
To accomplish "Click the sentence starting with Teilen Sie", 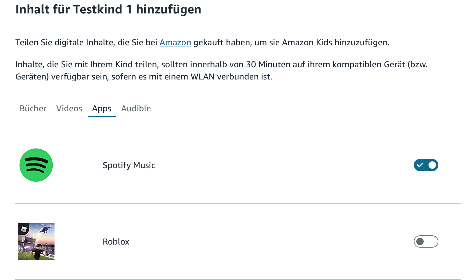I will coord(202,42).
